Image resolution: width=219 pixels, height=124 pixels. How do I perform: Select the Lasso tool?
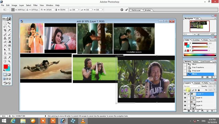click(x=5, y=27)
